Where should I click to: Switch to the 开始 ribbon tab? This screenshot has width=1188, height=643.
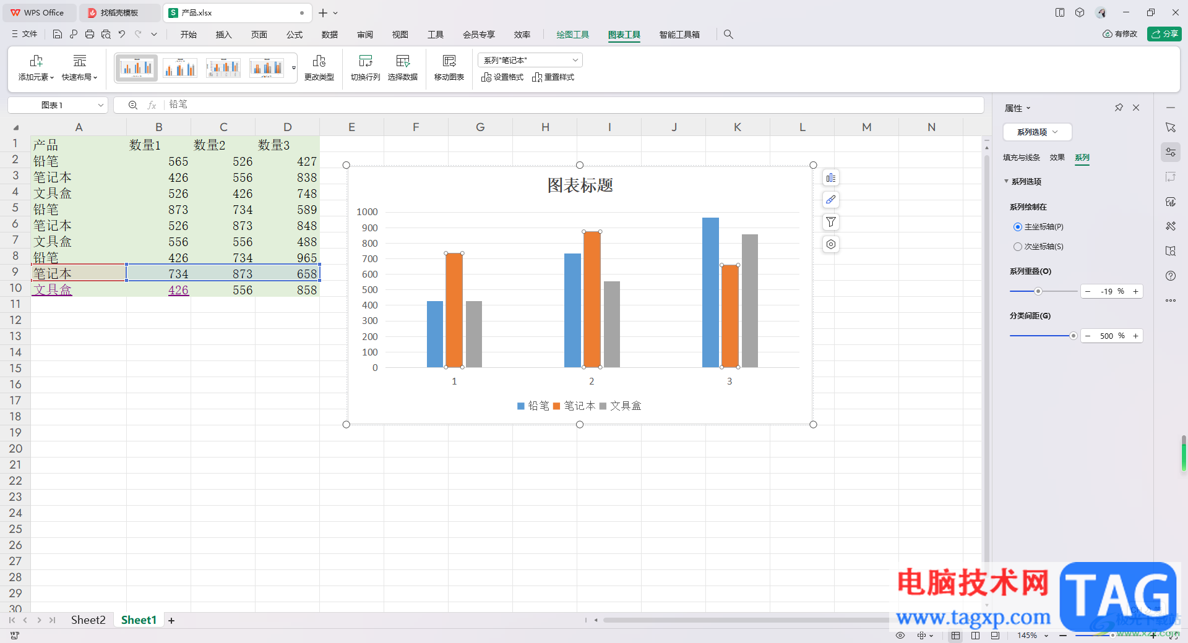[x=189, y=35]
